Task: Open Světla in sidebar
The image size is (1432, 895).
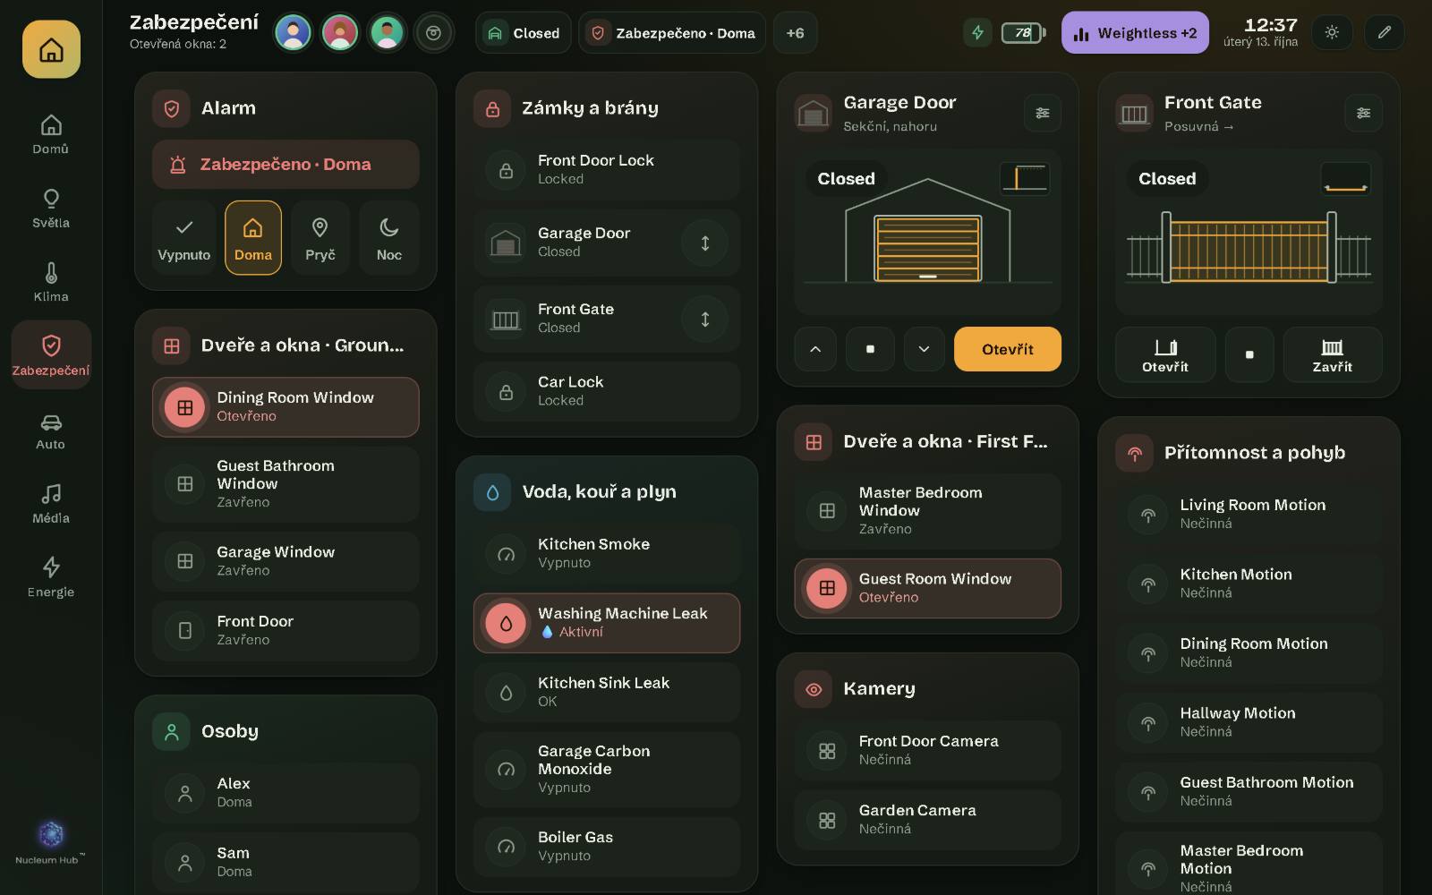Action: click(x=51, y=209)
